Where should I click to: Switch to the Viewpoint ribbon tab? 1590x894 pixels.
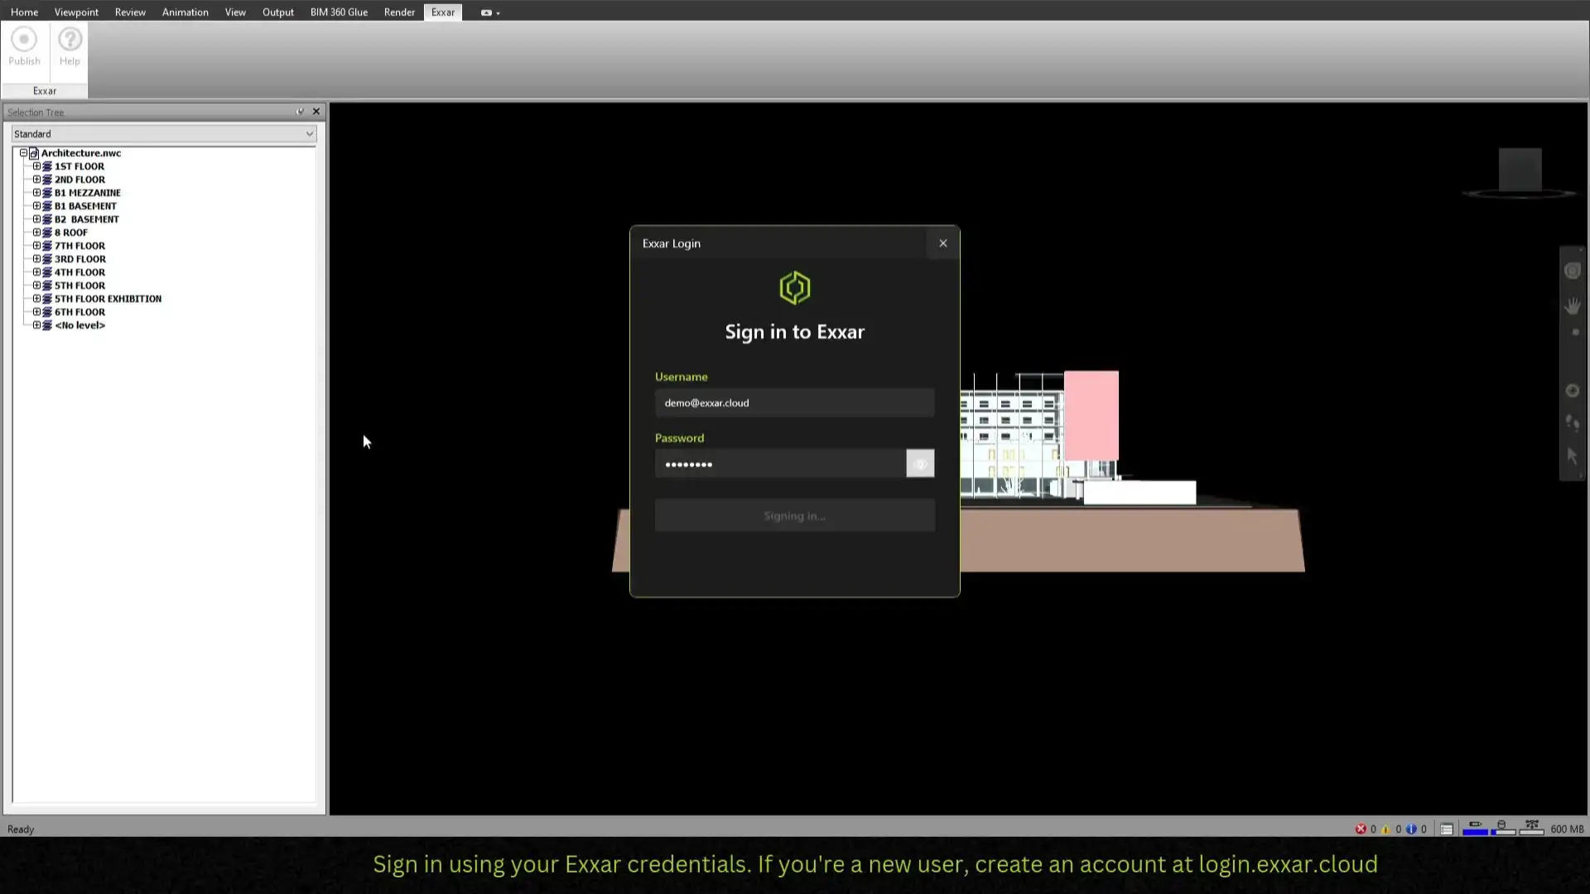tap(76, 12)
